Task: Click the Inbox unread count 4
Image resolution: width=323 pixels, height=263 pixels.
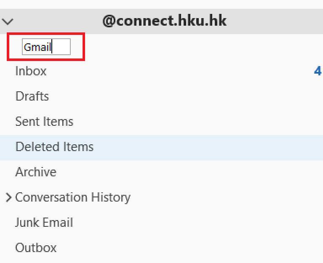Action: [318, 71]
